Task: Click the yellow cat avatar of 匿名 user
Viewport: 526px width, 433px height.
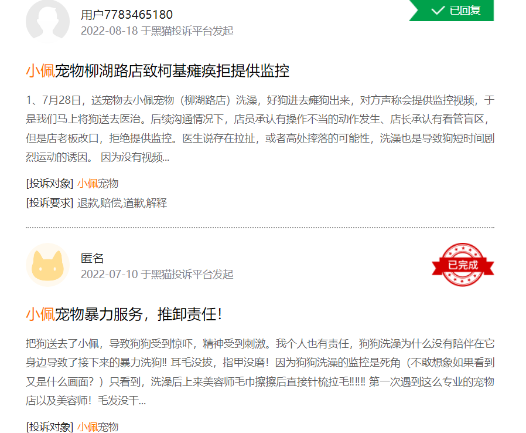Action: pyautogui.click(x=47, y=265)
